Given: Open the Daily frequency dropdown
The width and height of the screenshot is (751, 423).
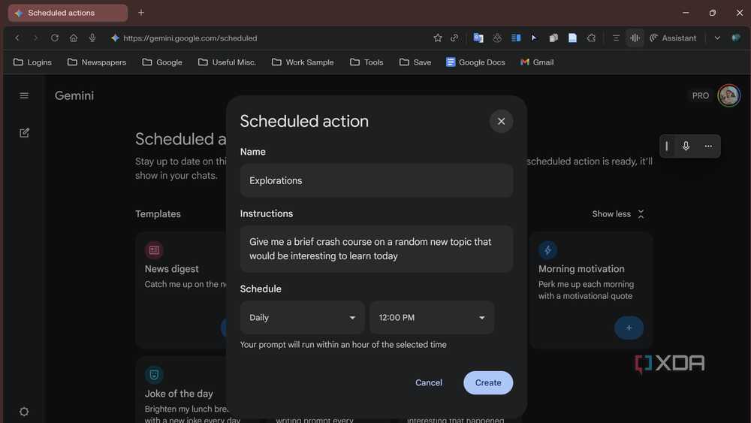Looking at the screenshot, I should (302, 318).
